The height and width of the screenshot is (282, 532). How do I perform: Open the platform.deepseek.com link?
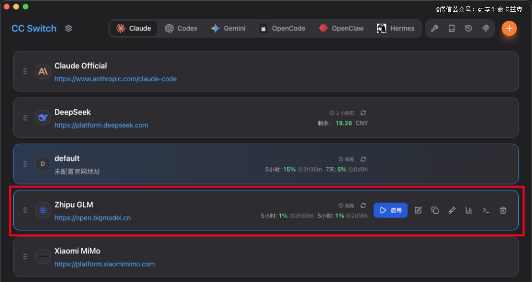(x=101, y=125)
